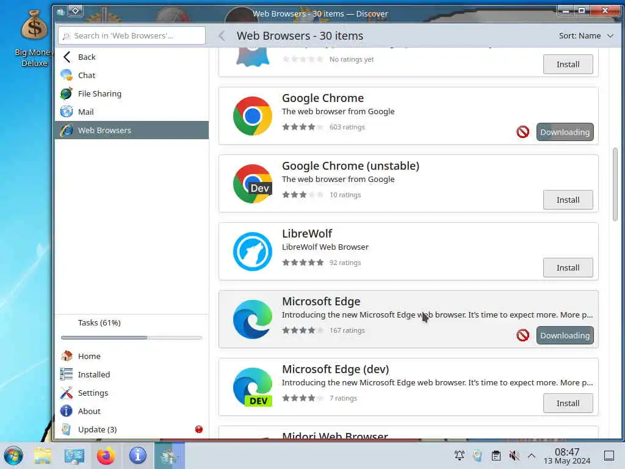
Task: Open Update (3) page
Action: tap(132, 429)
